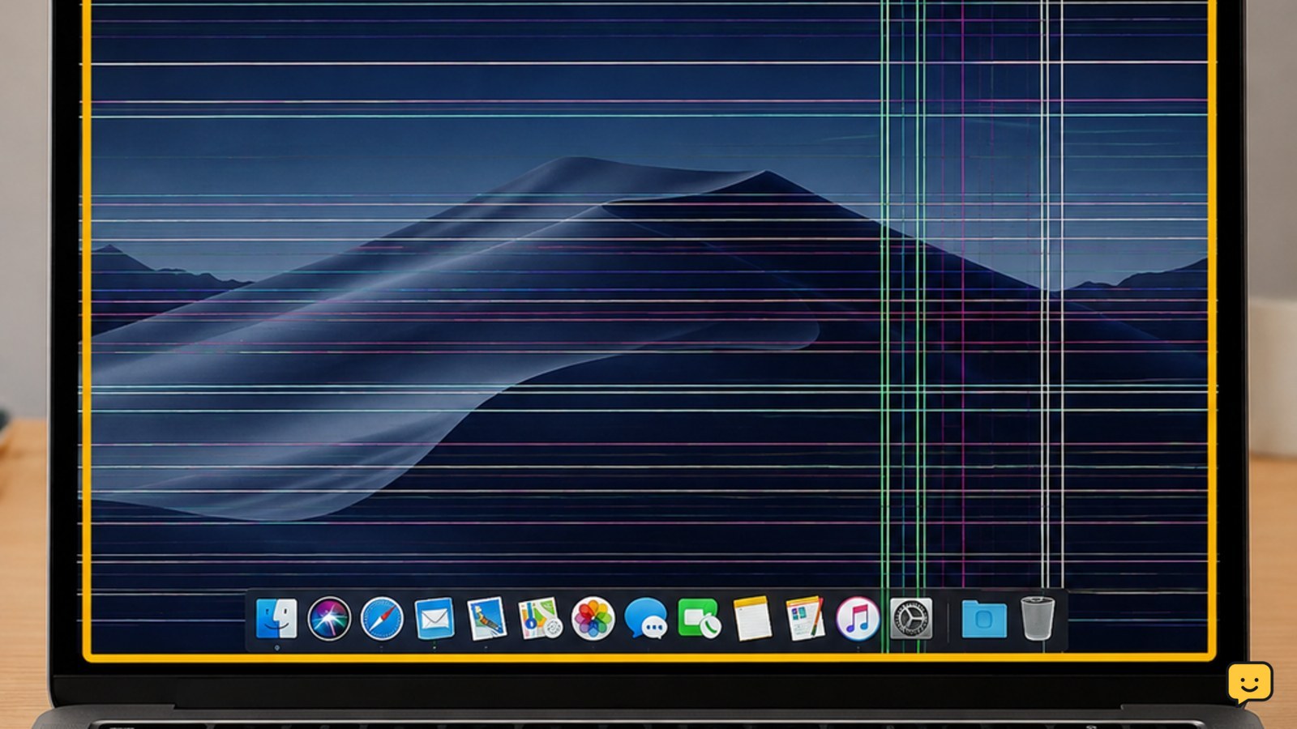
Task: Open the blue folder stack in Dock
Action: click(984, 620)
